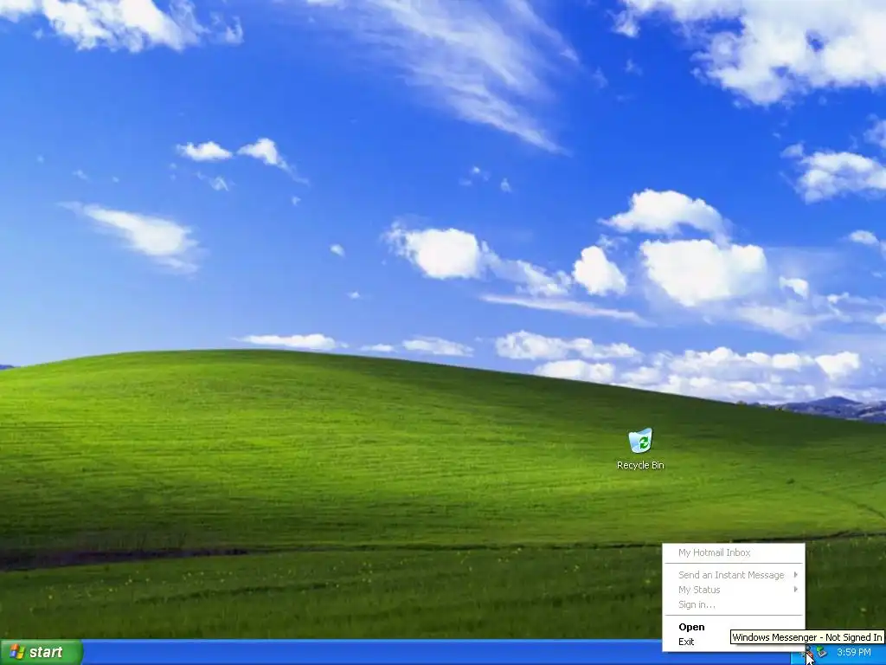Expand the Send an Instant Message submenu
Screen dimensions: 886x665
tap(733, 575)
